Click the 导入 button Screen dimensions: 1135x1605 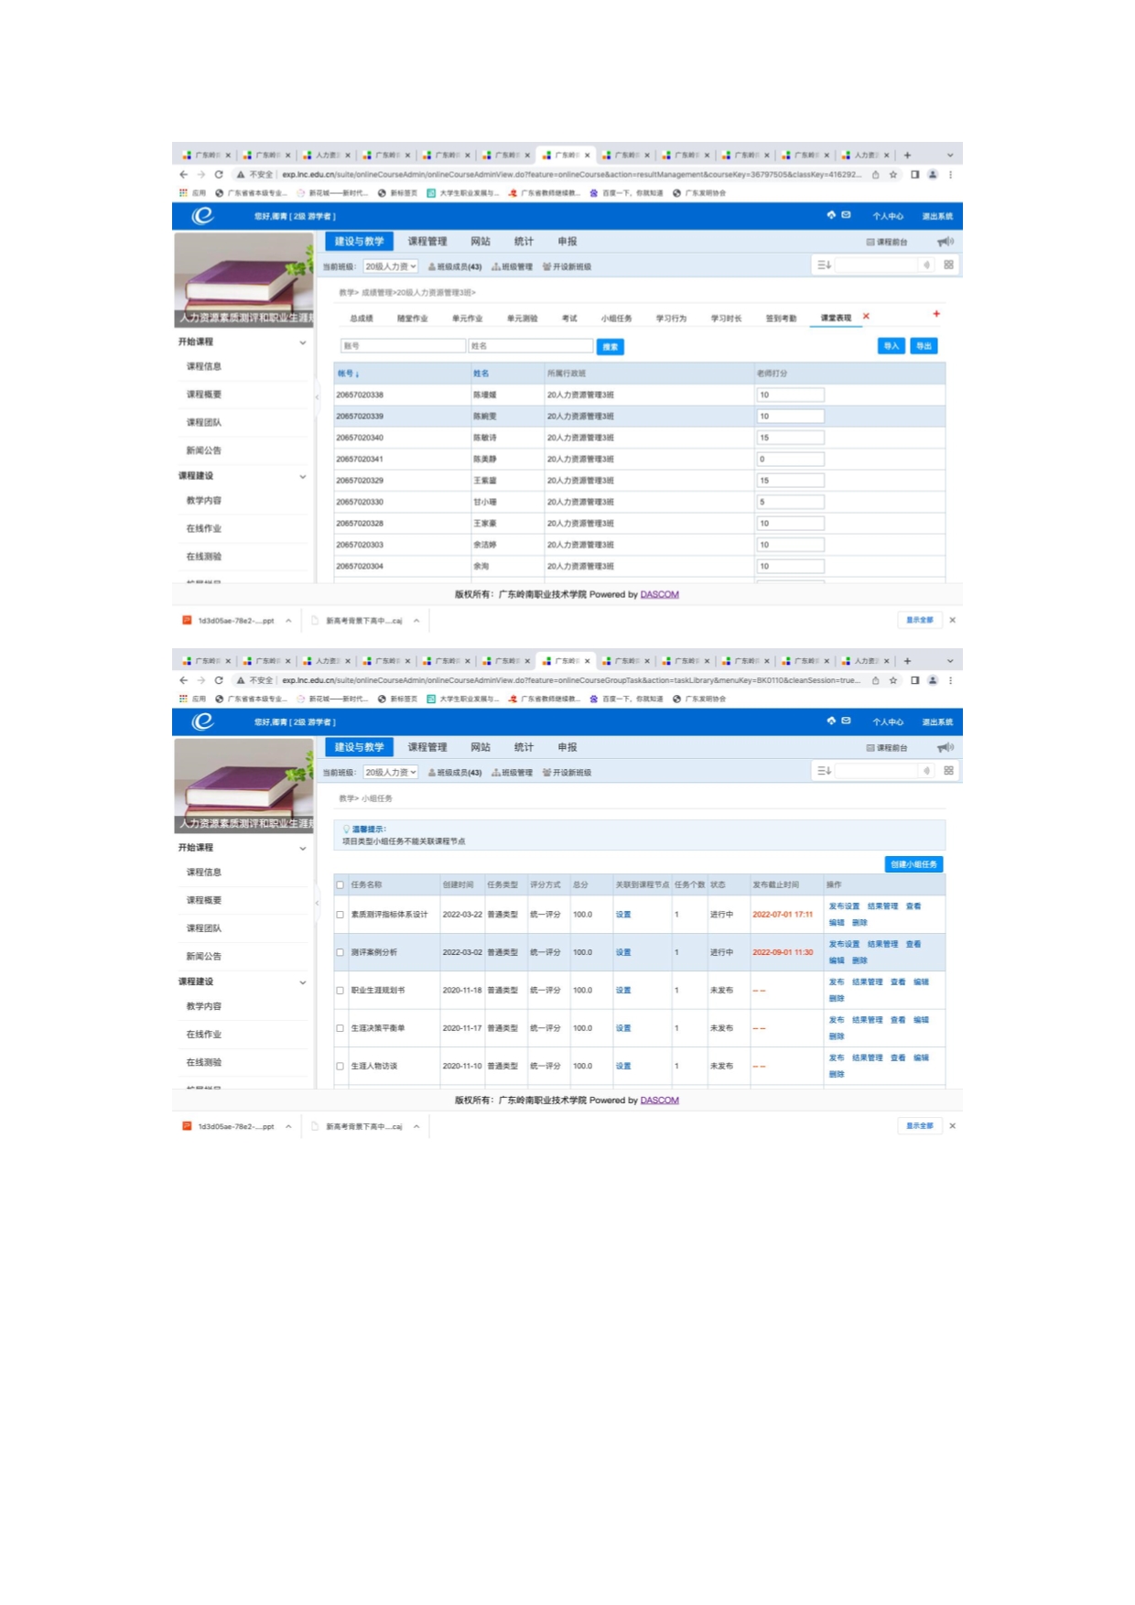point(892,346)
